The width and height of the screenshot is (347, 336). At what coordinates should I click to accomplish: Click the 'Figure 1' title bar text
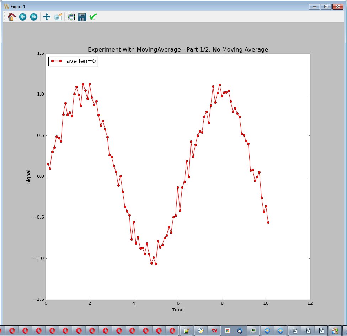pos(18,7)
